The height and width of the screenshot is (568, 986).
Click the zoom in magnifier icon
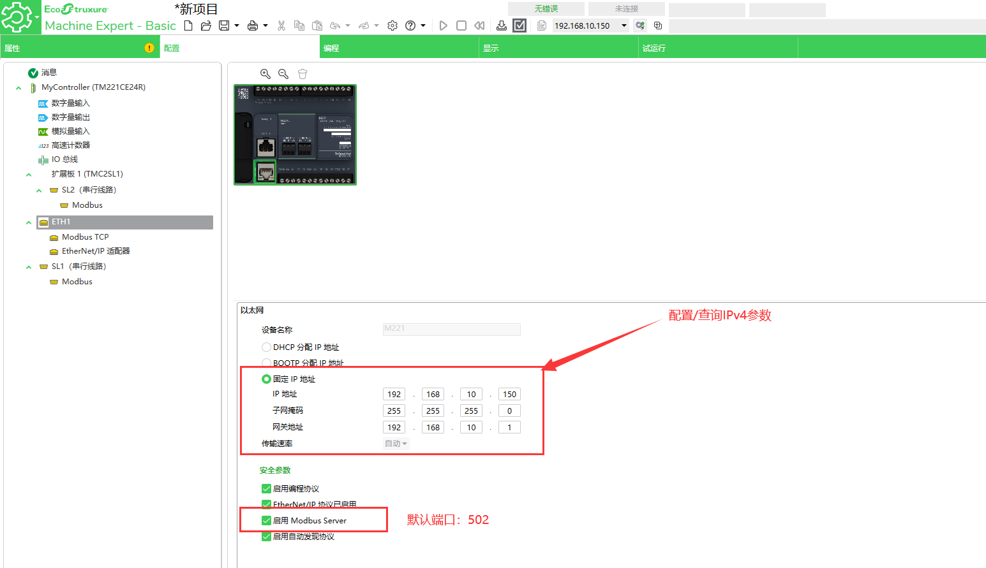(x=265, y=74)
